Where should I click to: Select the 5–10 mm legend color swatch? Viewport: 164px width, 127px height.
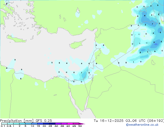28,124
